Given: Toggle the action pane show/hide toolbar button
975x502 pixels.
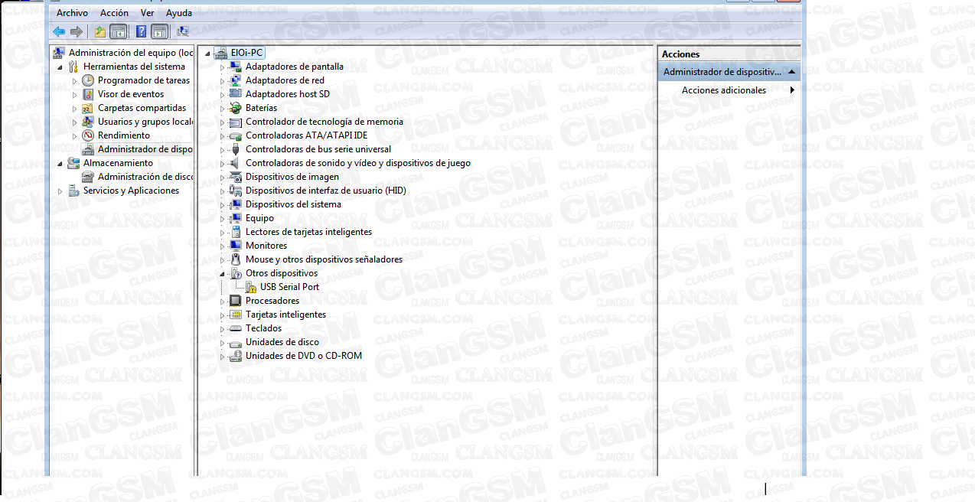Looking at the screenshot, I should coord(159,31).
